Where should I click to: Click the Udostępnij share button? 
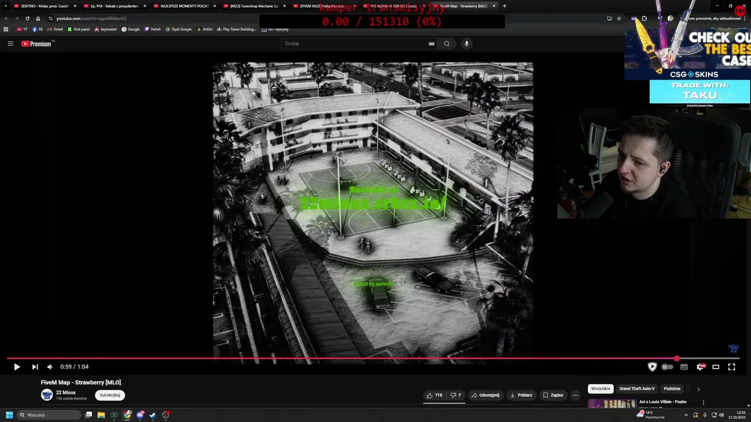tap(486, 395)
